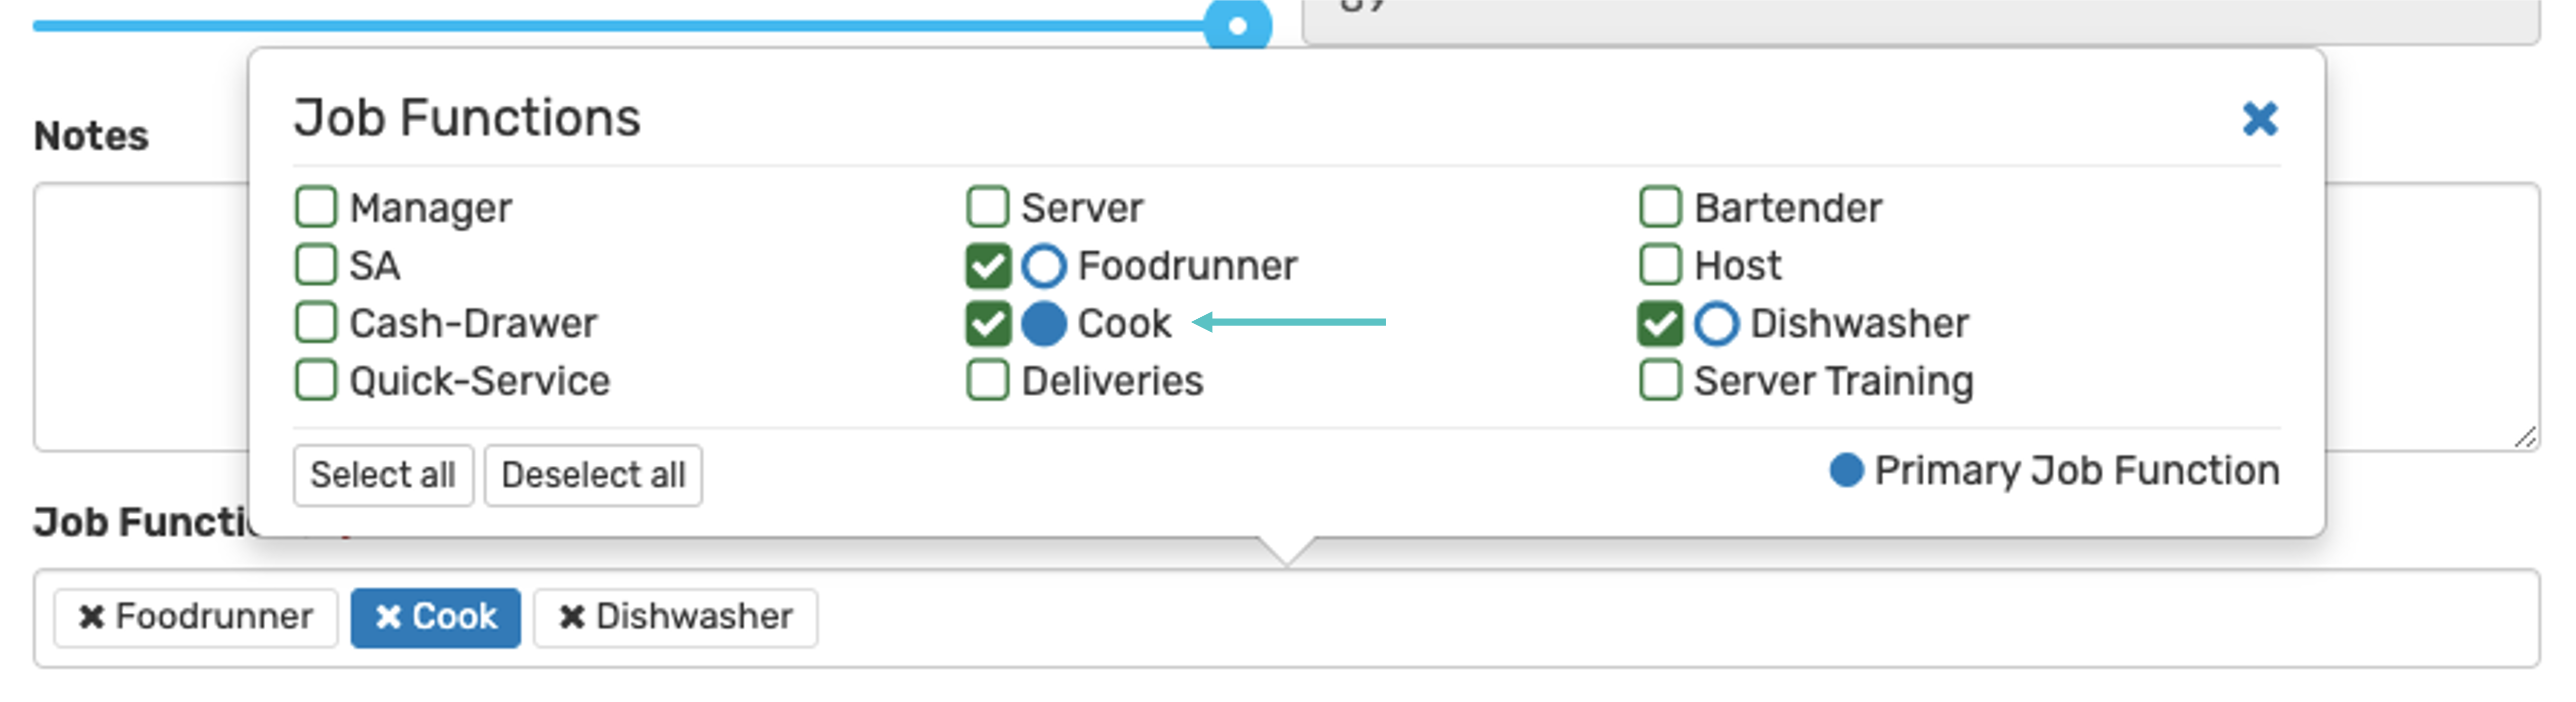Click the filled primary circle next to Cook
2576x702 pixels.
pos(1044,324)
